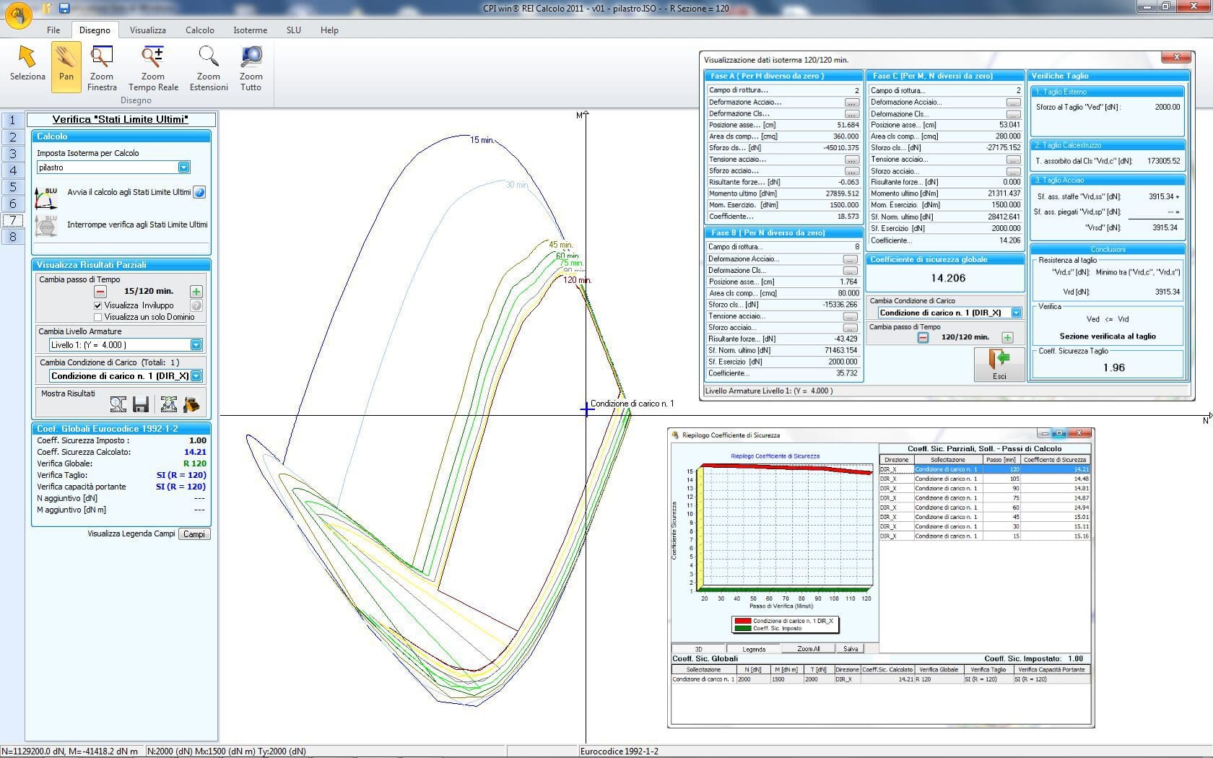Click the plus stepper to increase passo di Tempo
Viewport: 1213px width, 758px height.
coord(195,292)
